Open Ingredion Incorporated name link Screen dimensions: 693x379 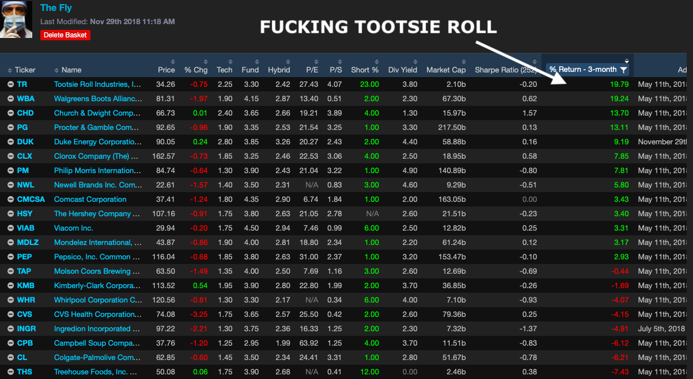[x=97, y=328]
